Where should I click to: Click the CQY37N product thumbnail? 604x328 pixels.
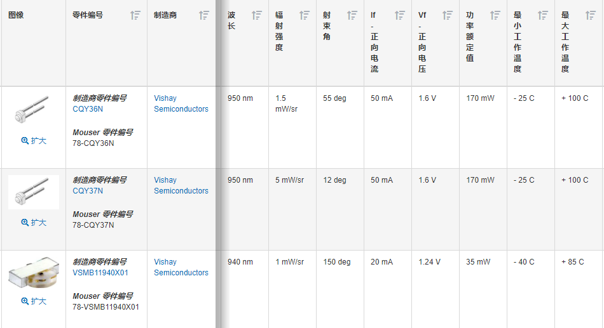(34, 192)
